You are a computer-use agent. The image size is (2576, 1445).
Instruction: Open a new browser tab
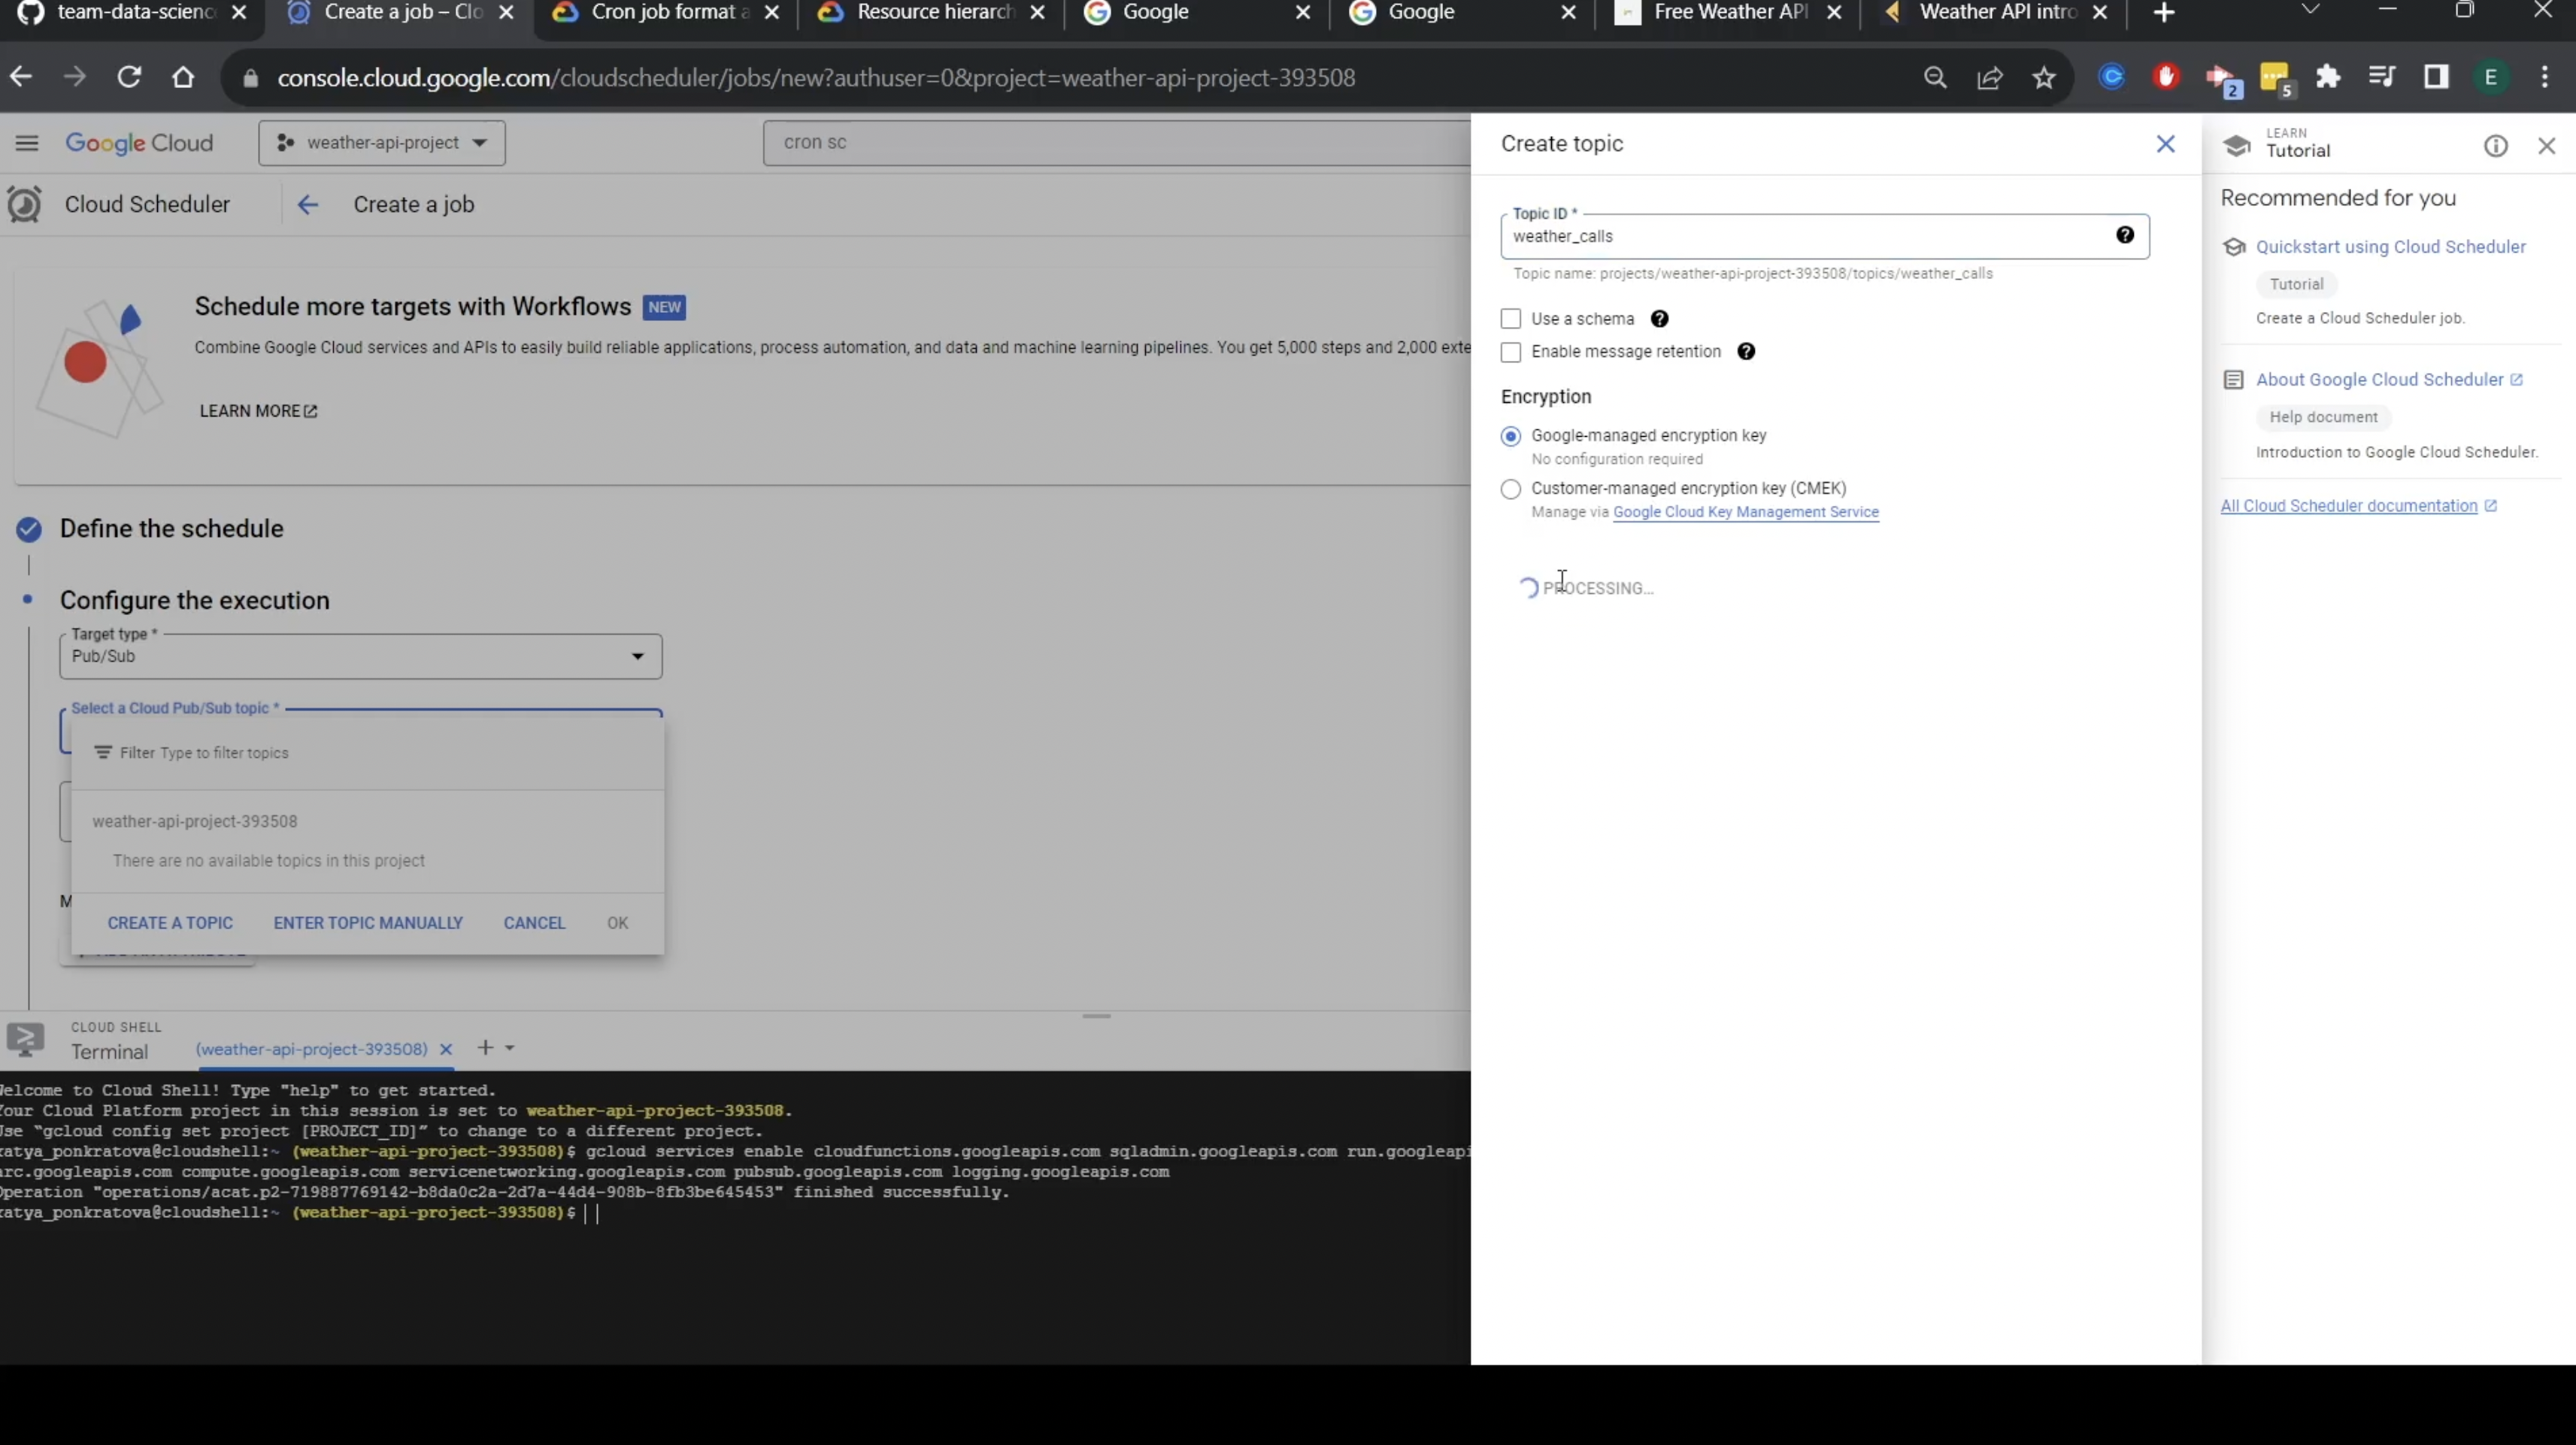[2164, 12]
